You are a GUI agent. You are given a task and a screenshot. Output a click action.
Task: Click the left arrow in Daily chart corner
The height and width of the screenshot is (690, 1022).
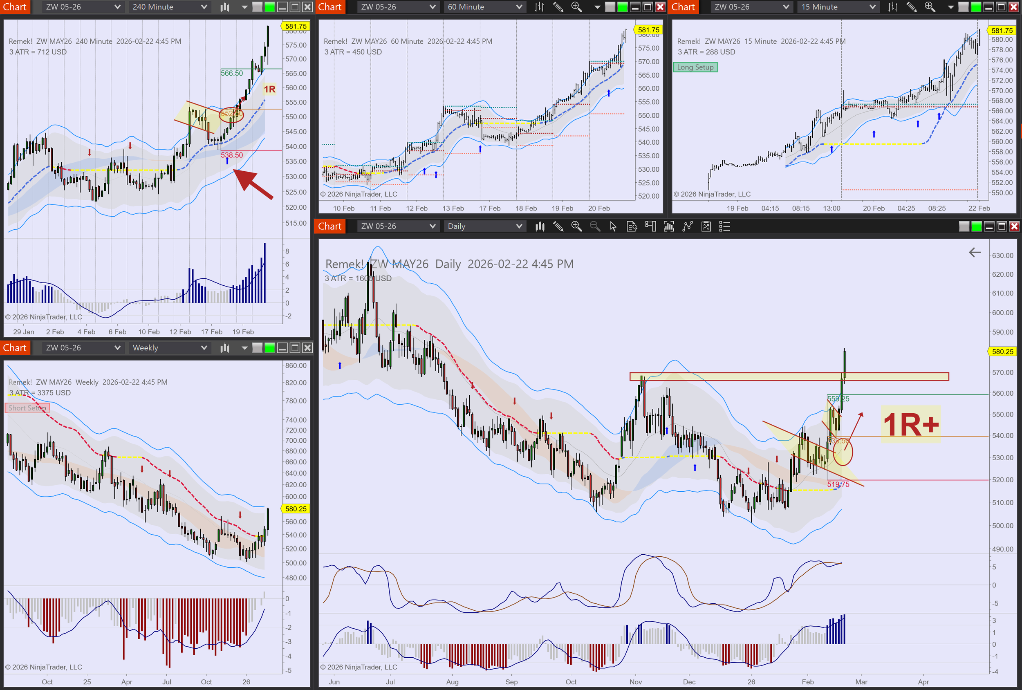975,253
